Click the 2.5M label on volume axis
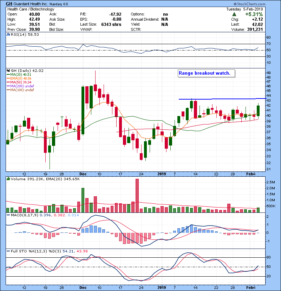This screenshot has width=281, height=291. point(271,182)
